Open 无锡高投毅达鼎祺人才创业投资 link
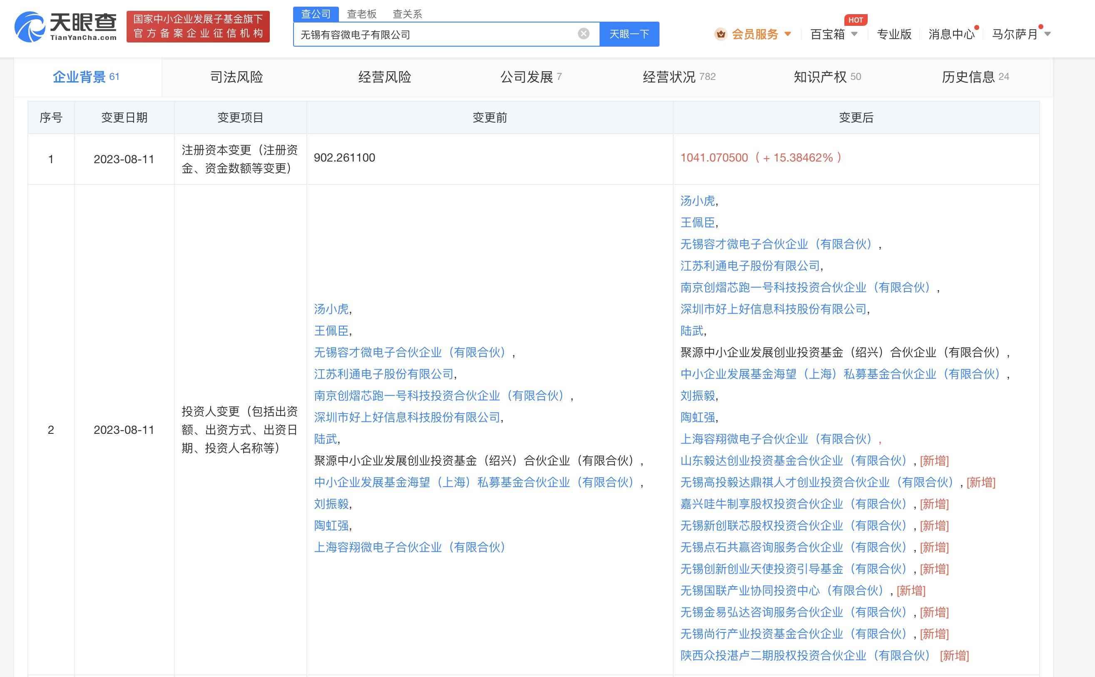 point(817,482)
